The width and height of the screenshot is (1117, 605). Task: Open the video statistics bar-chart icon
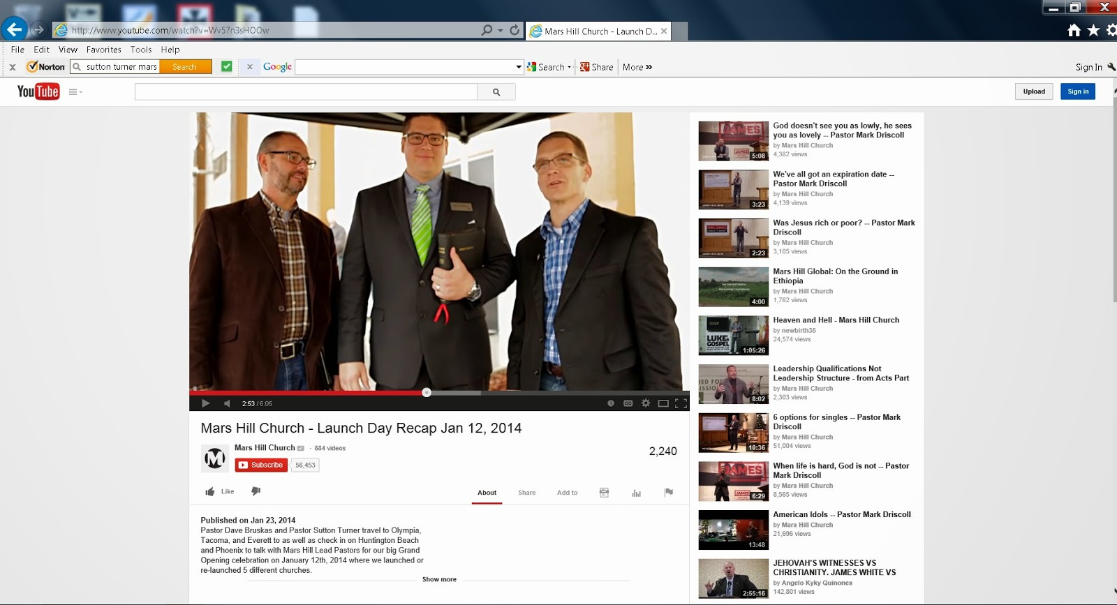tap(636, 493)
